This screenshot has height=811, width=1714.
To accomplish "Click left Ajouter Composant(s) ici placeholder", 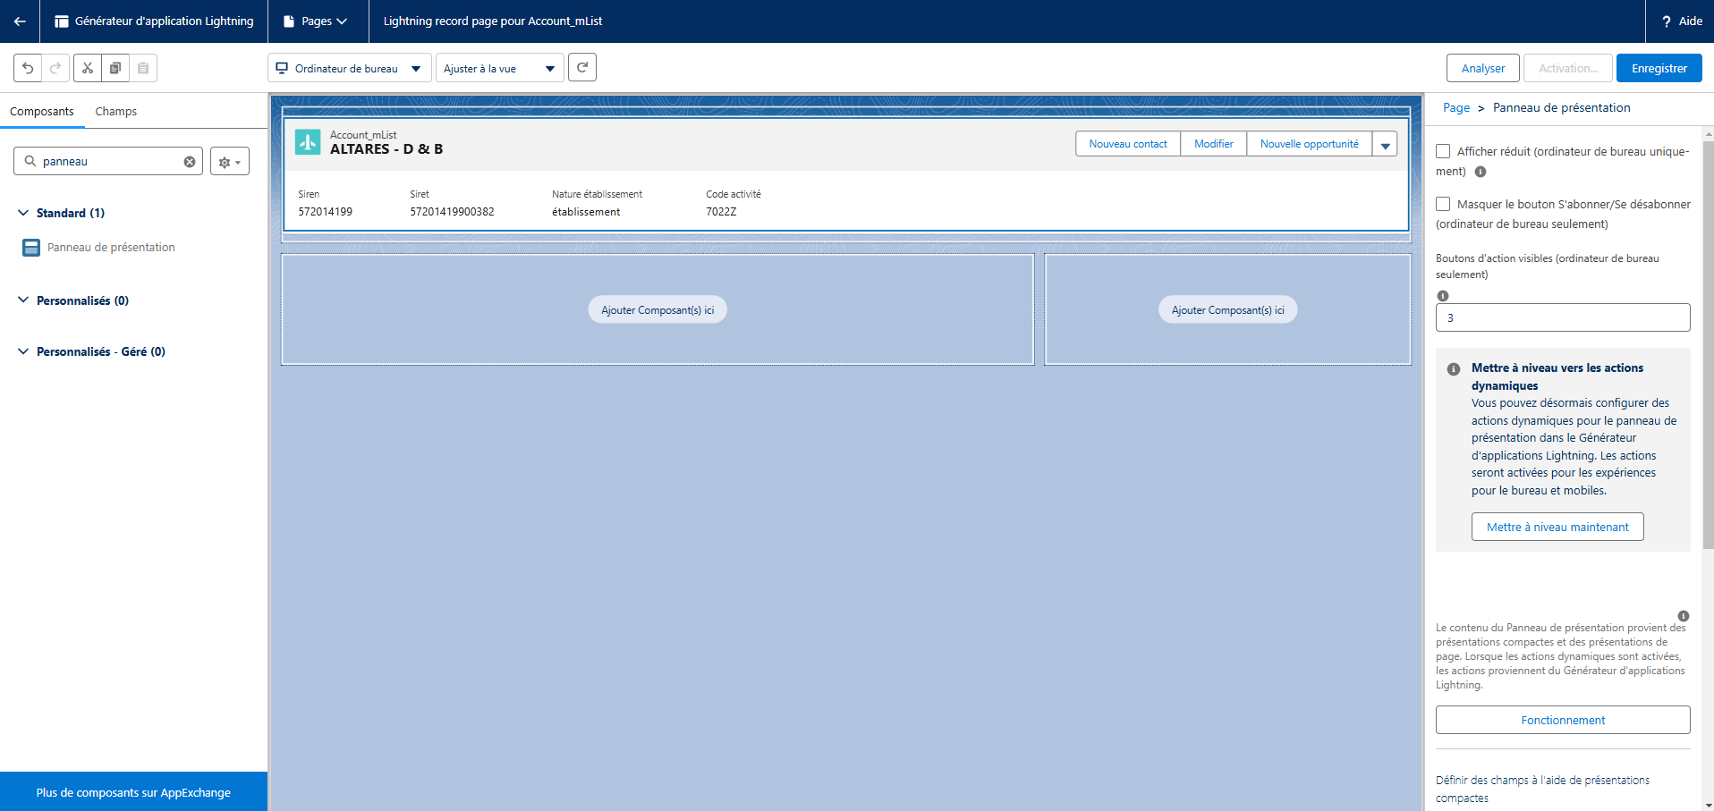I will (658, 309).
